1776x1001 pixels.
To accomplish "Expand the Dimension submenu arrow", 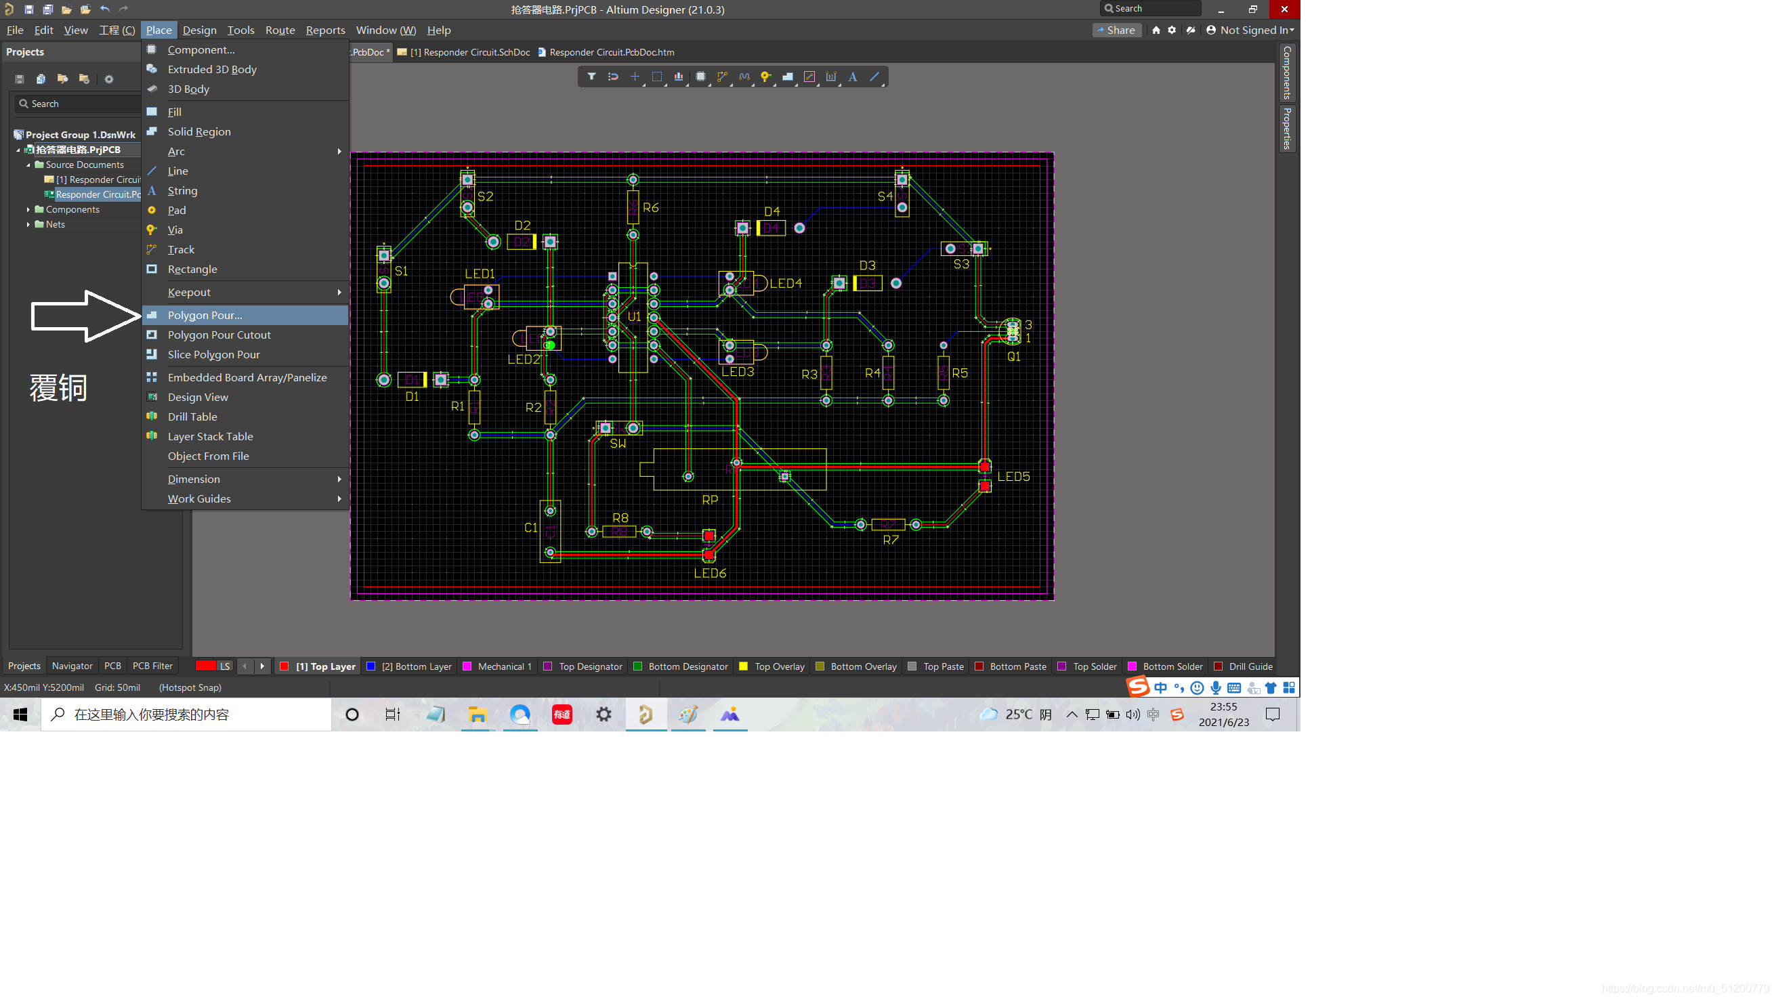I will [339, 479].
